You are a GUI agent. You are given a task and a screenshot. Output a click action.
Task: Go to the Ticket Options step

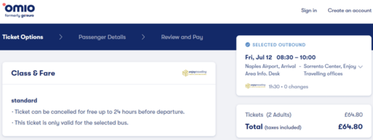click(23, 37)
